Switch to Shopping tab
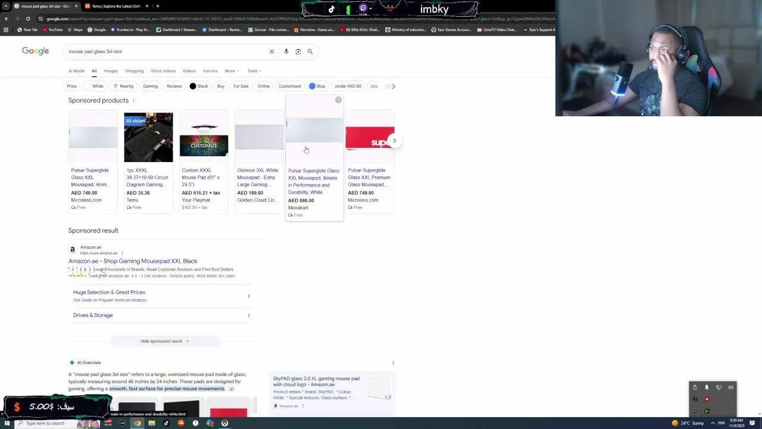762x429 pixels. (134, 71)
